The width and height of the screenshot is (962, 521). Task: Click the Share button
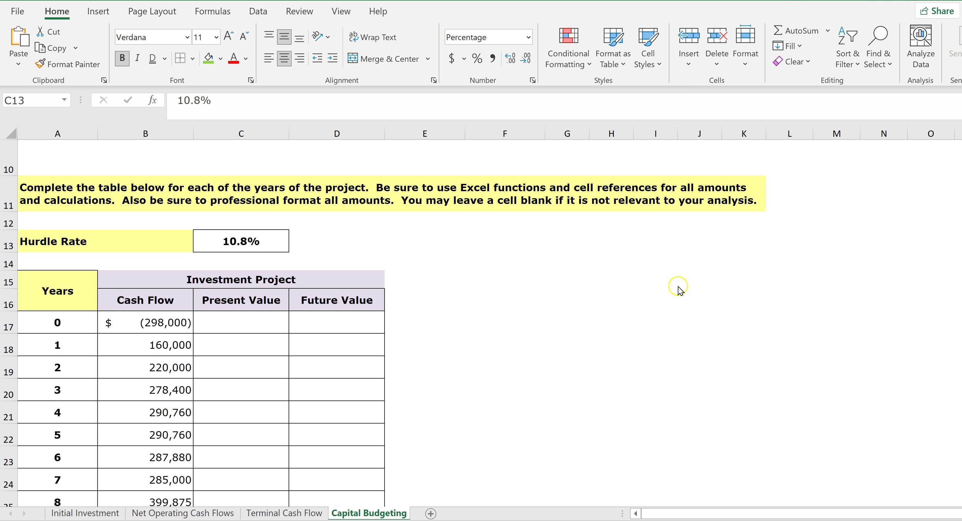coord(937,11)
